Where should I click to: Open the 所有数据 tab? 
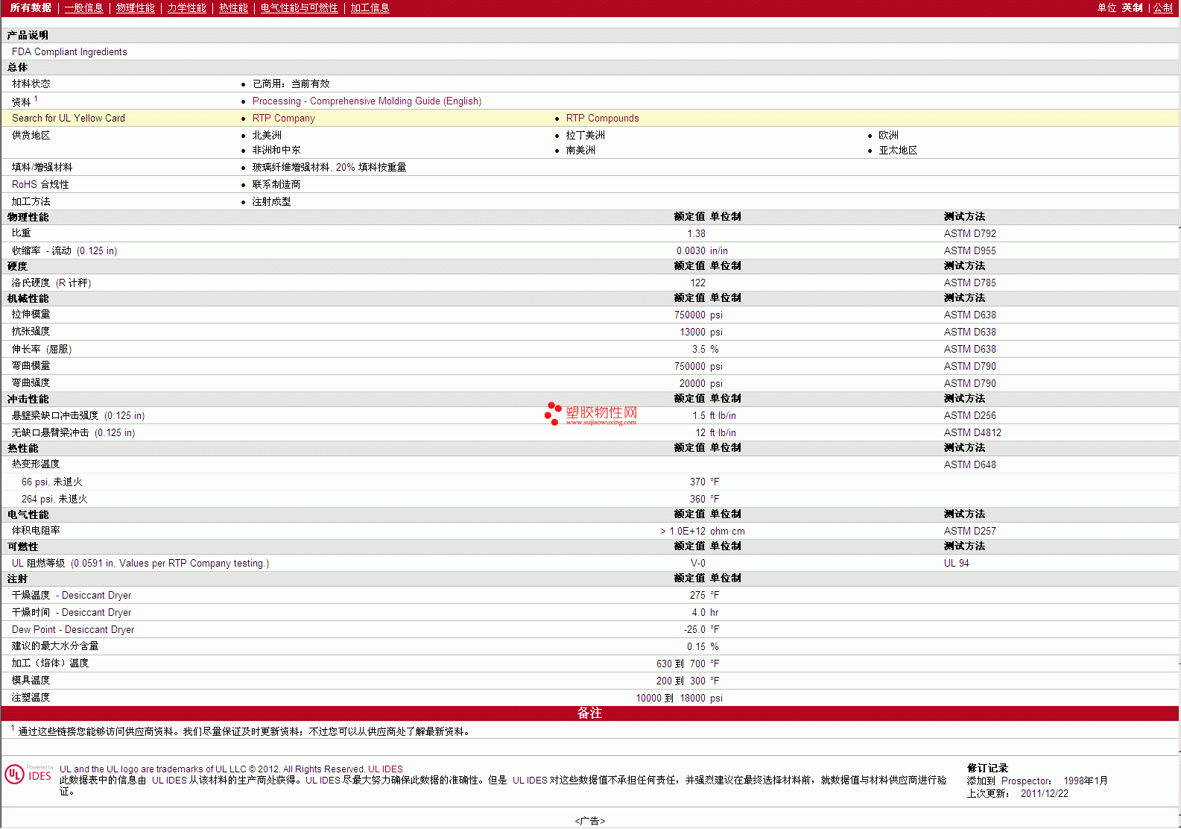click(31, 7)
